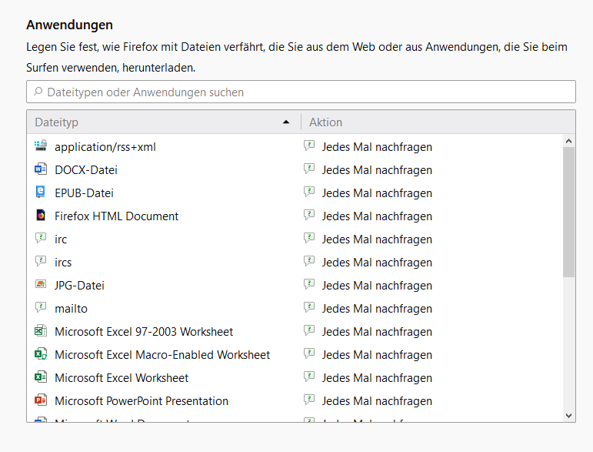The width and height of the screenshot is (593, 452).
Task: Click the vertical scrollbar thumb
Action: [569, 212]
